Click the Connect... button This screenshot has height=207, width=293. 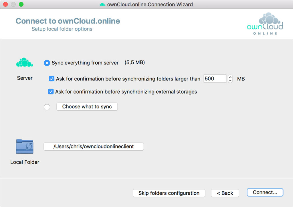pos(265,193)
